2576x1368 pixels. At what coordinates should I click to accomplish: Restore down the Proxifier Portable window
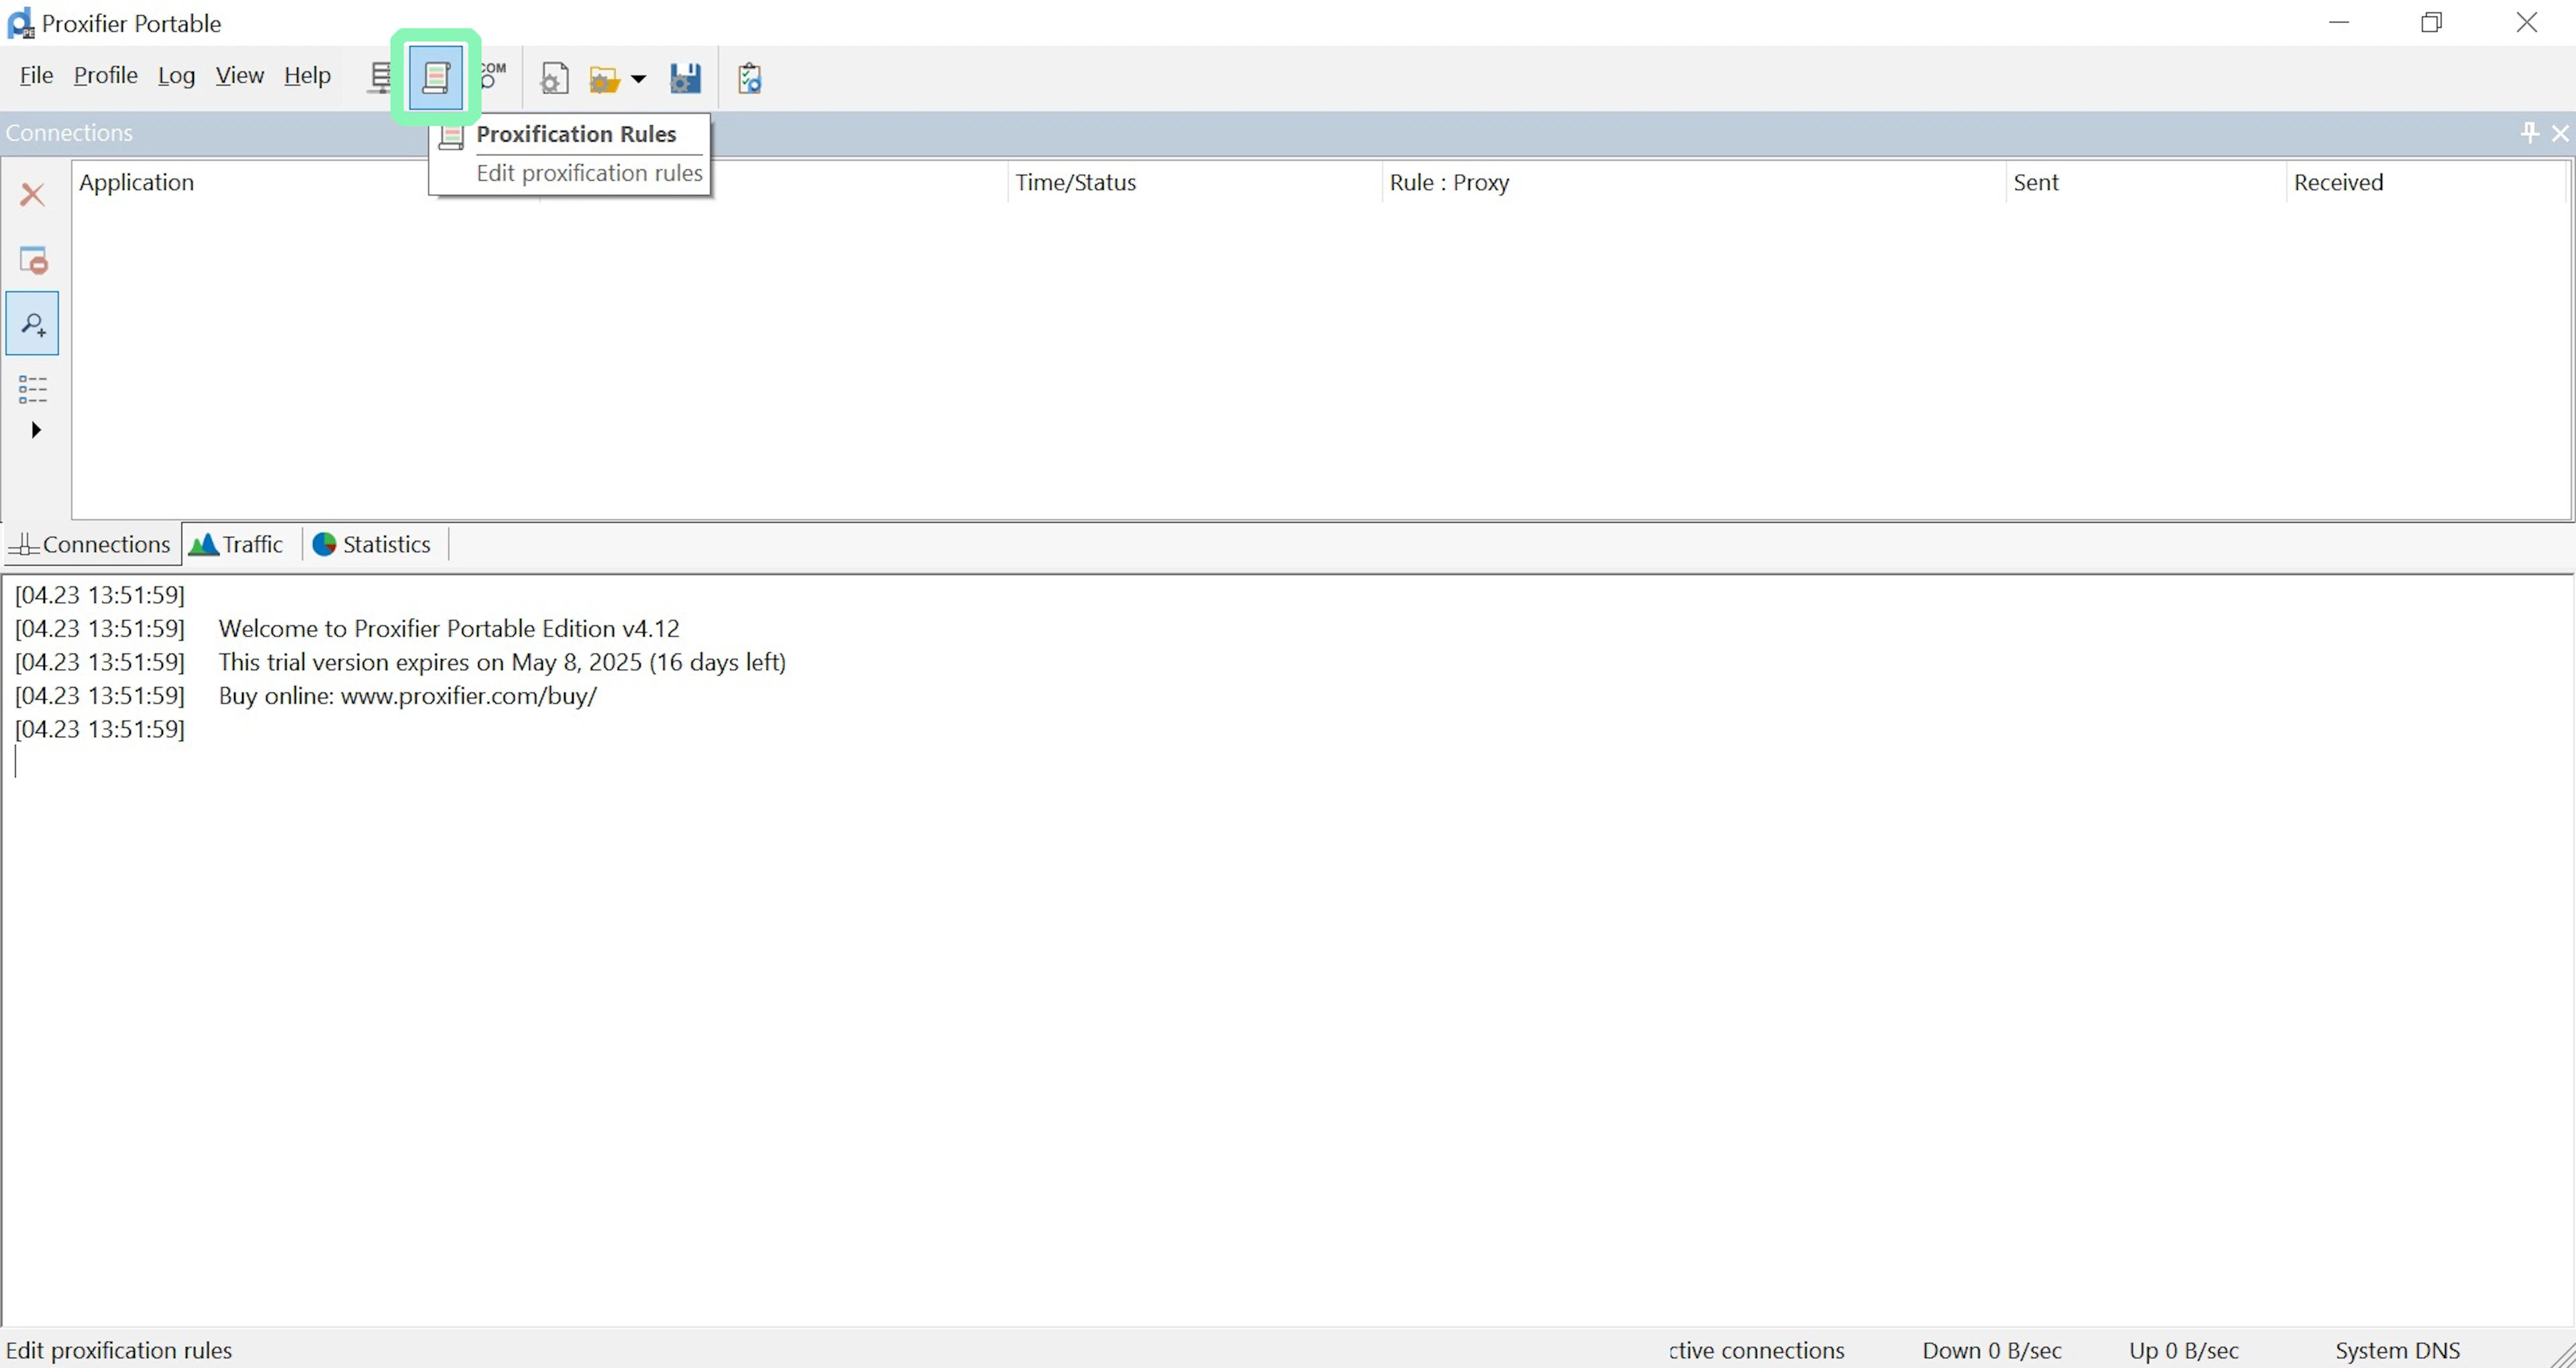(x=2432, y=23)
